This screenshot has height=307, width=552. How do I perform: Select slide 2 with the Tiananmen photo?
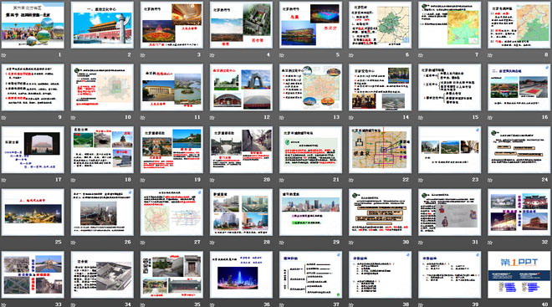coord(102,25)
